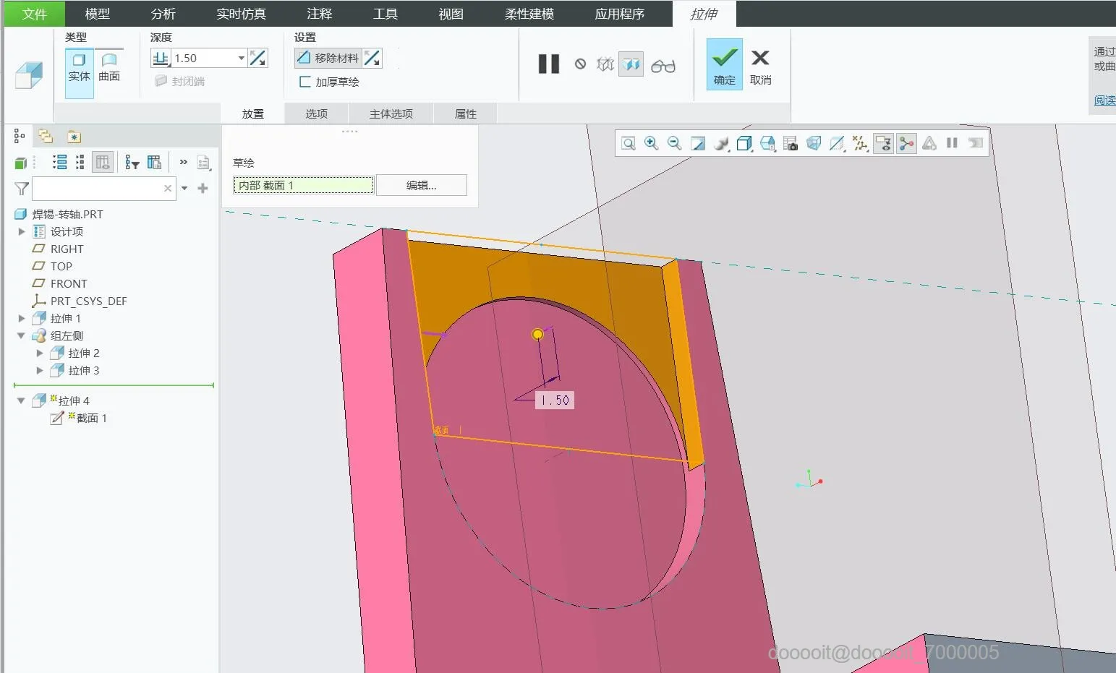This screenshot has width=1116, height=673.
Task: Click the glasses preview icon
Action: click(x=663, y=66)
